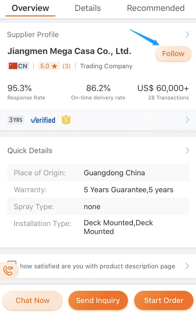Expand Supplier Profile chevron arrow
Image resolution: width=196 pixels, height=315 pixels.
187,34
